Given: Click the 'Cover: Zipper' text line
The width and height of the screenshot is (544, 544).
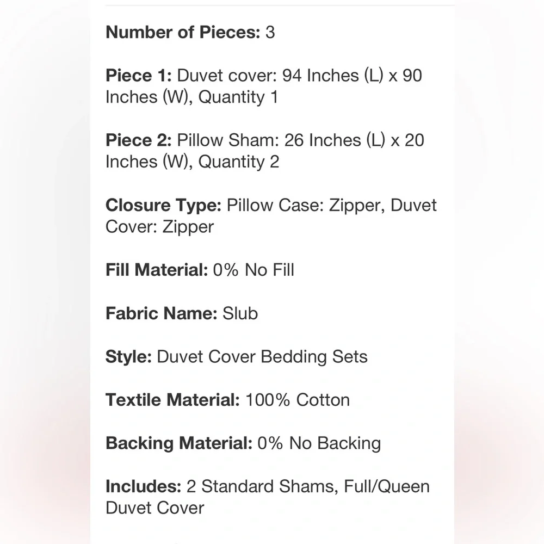Looking at the screenshot, I should 159,227.
